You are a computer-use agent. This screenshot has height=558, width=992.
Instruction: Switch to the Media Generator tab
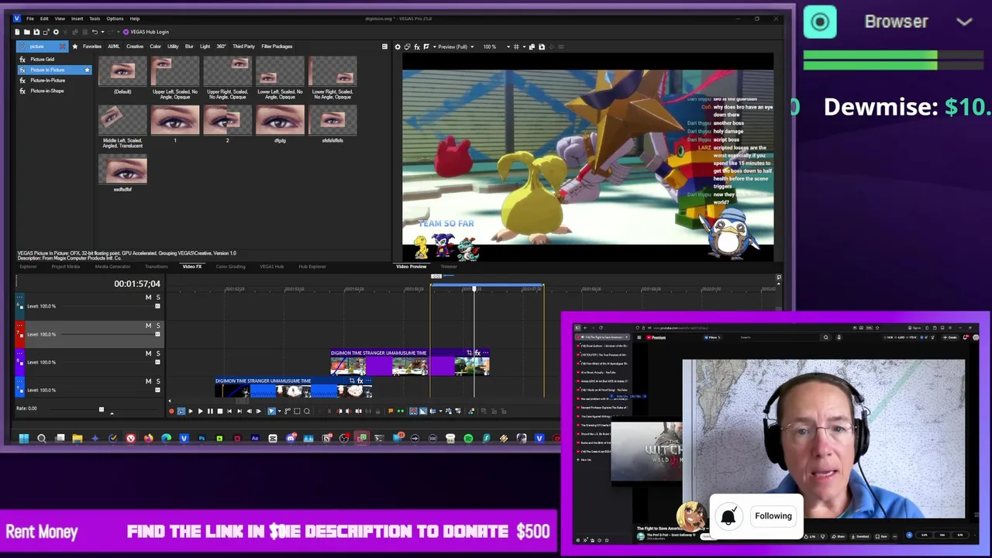click(x=112, y=267)
